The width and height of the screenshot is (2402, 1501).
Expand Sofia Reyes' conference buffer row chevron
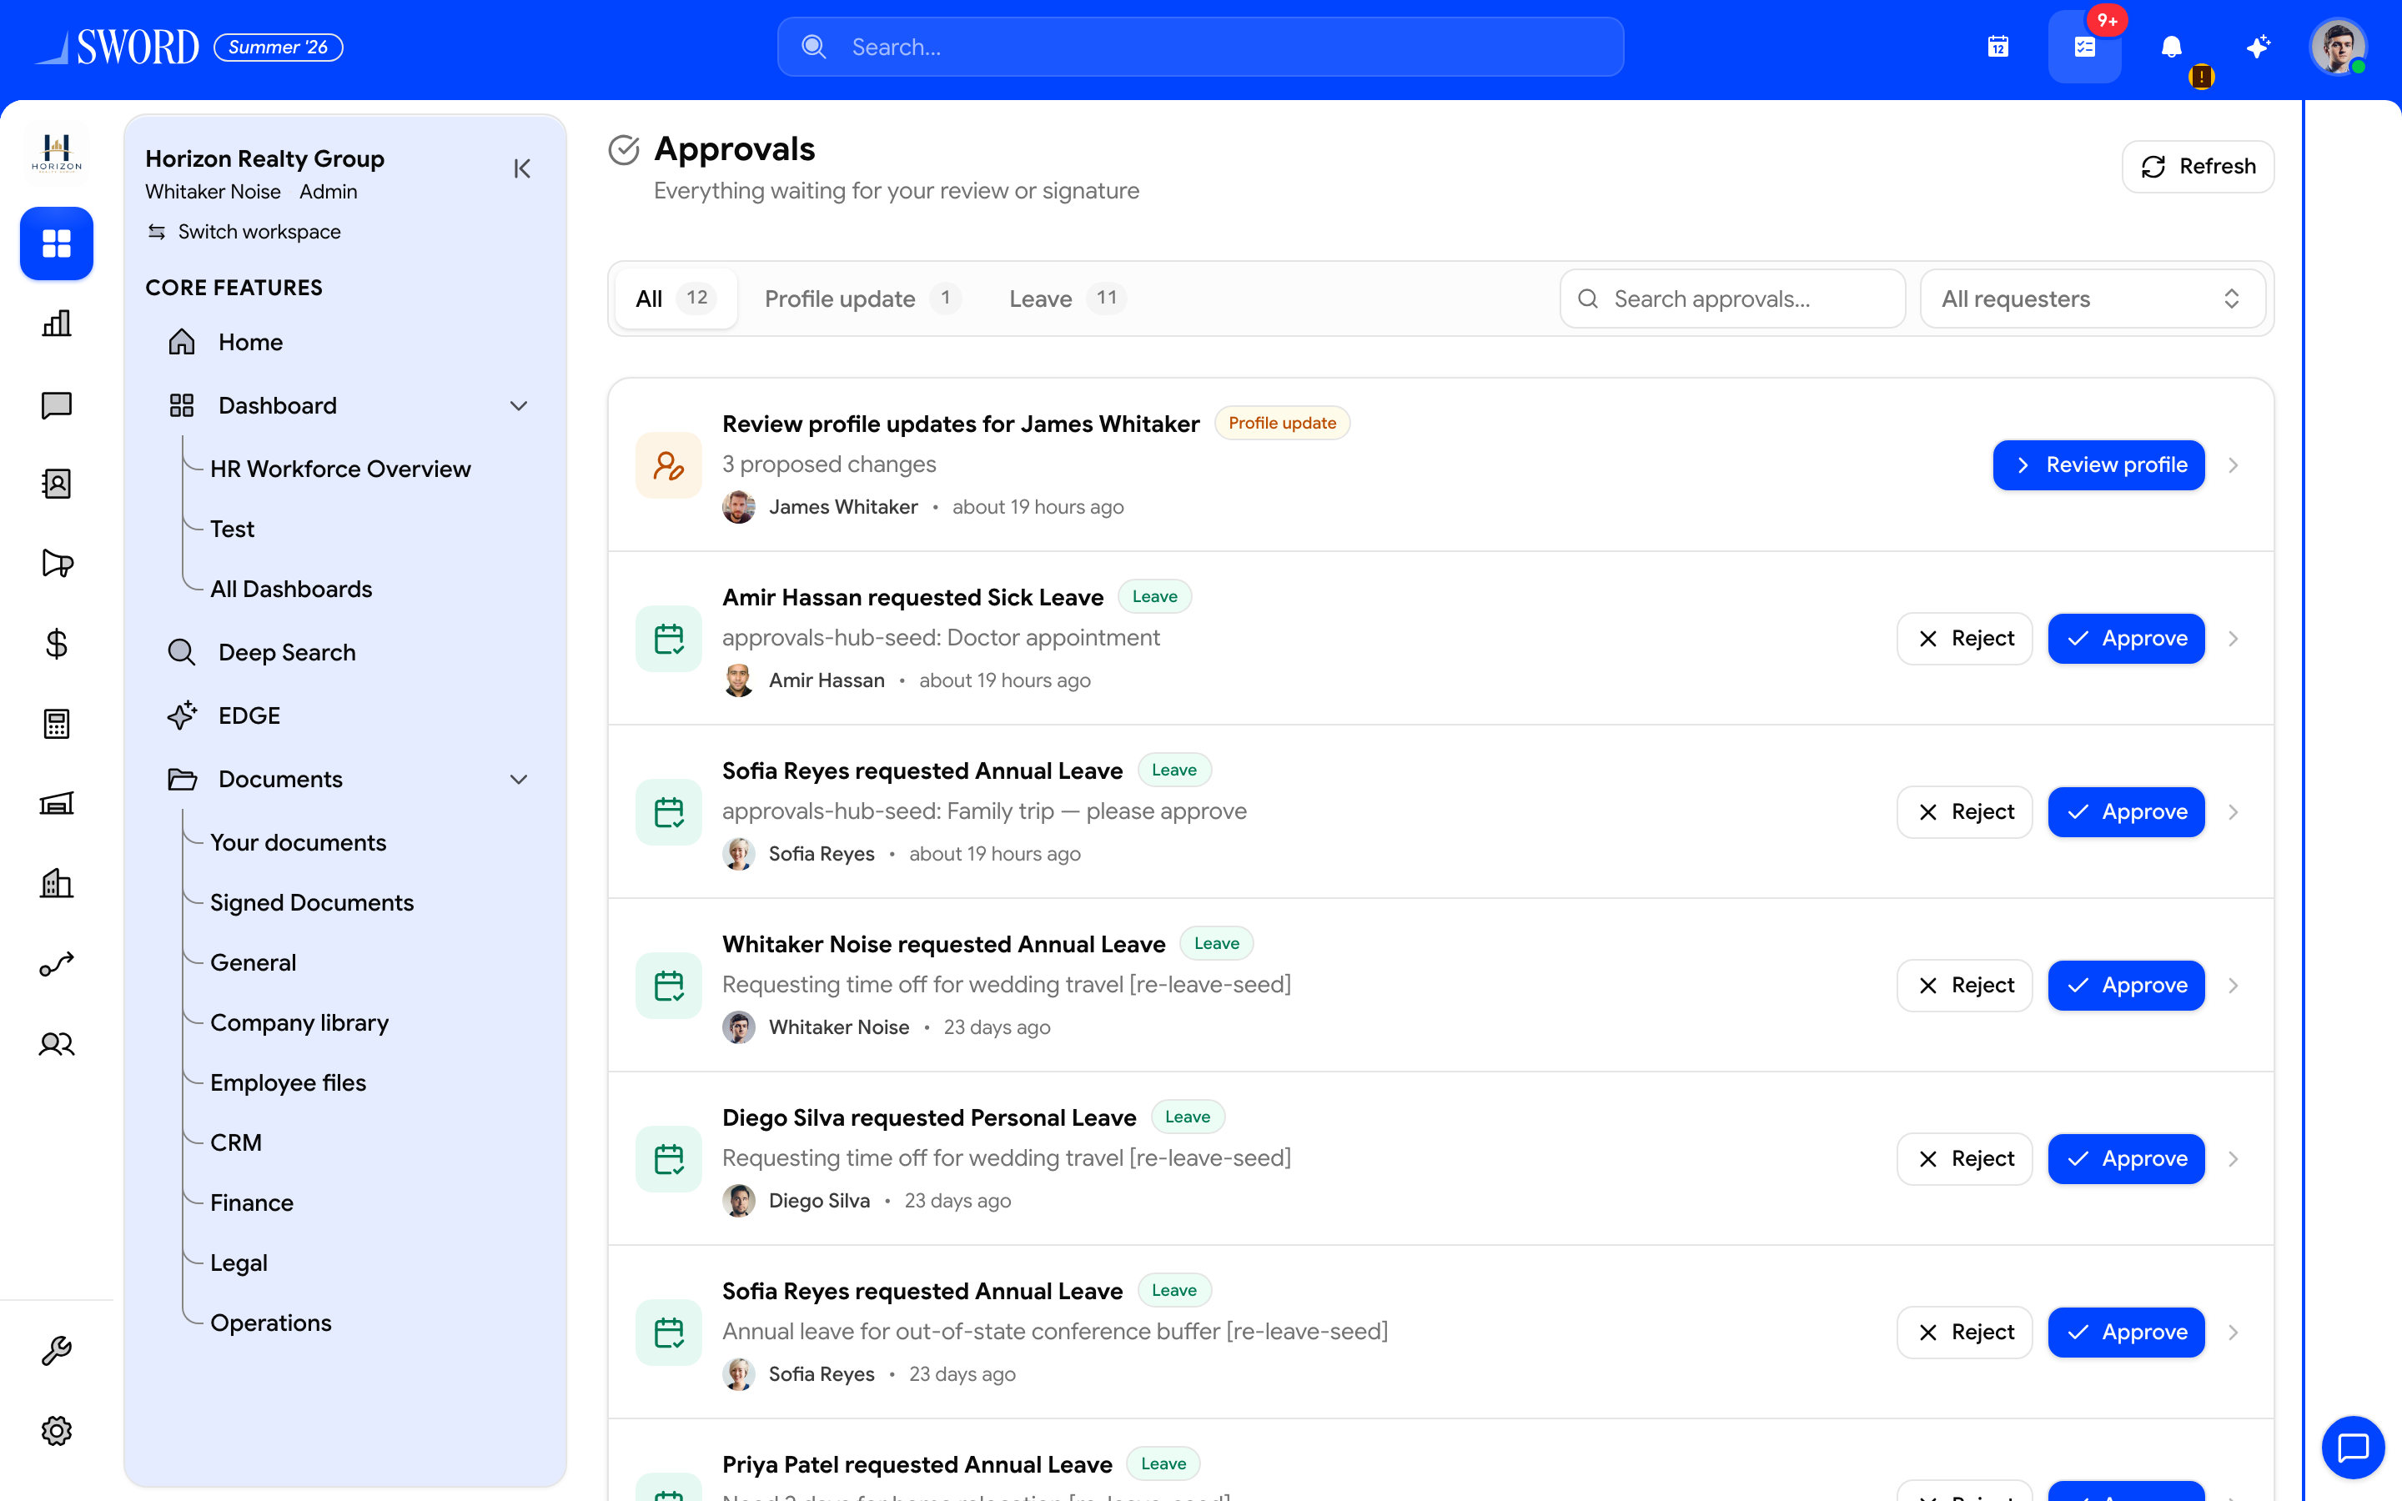[x=2234, y=1333]
